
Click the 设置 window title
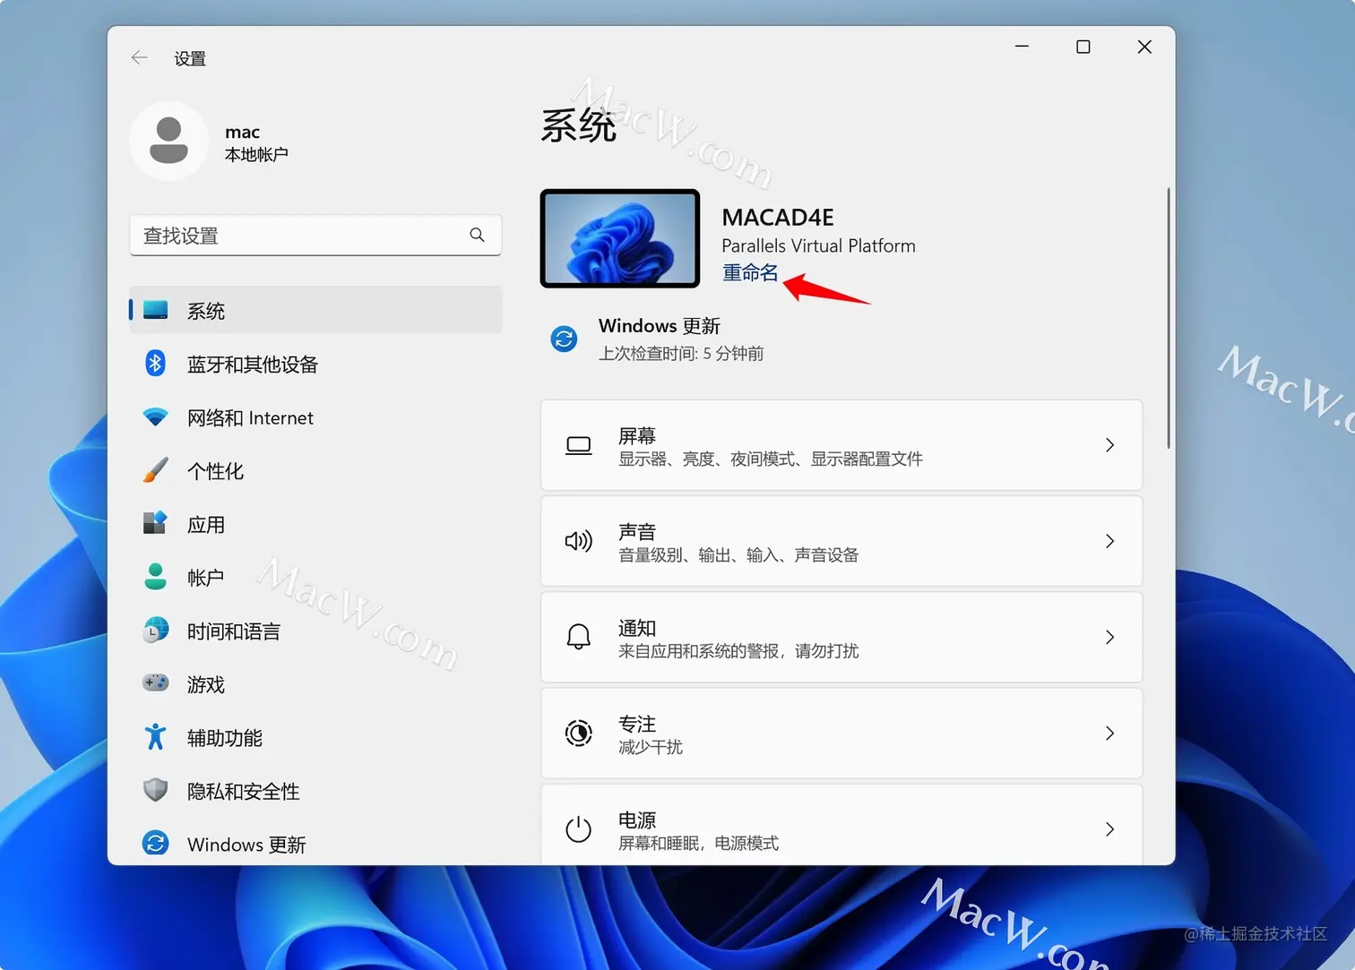(x=190, y=59)
